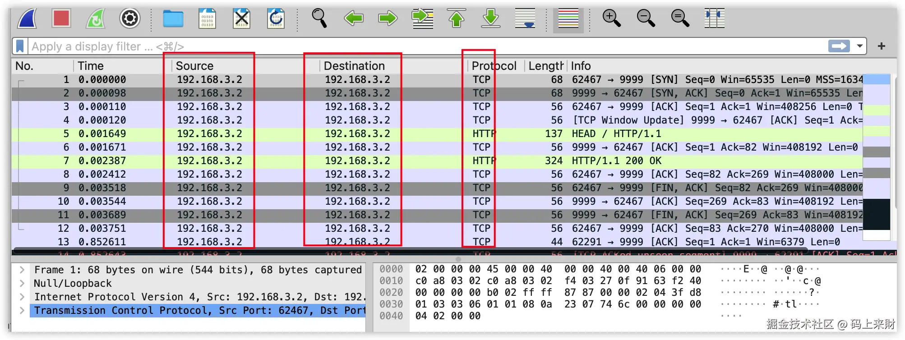Viewport: 905px width, 340px height.
Task: Select packet 5 HEAD / HTTP/1.1
Action: pyautogui.click(x=437, y=134)
